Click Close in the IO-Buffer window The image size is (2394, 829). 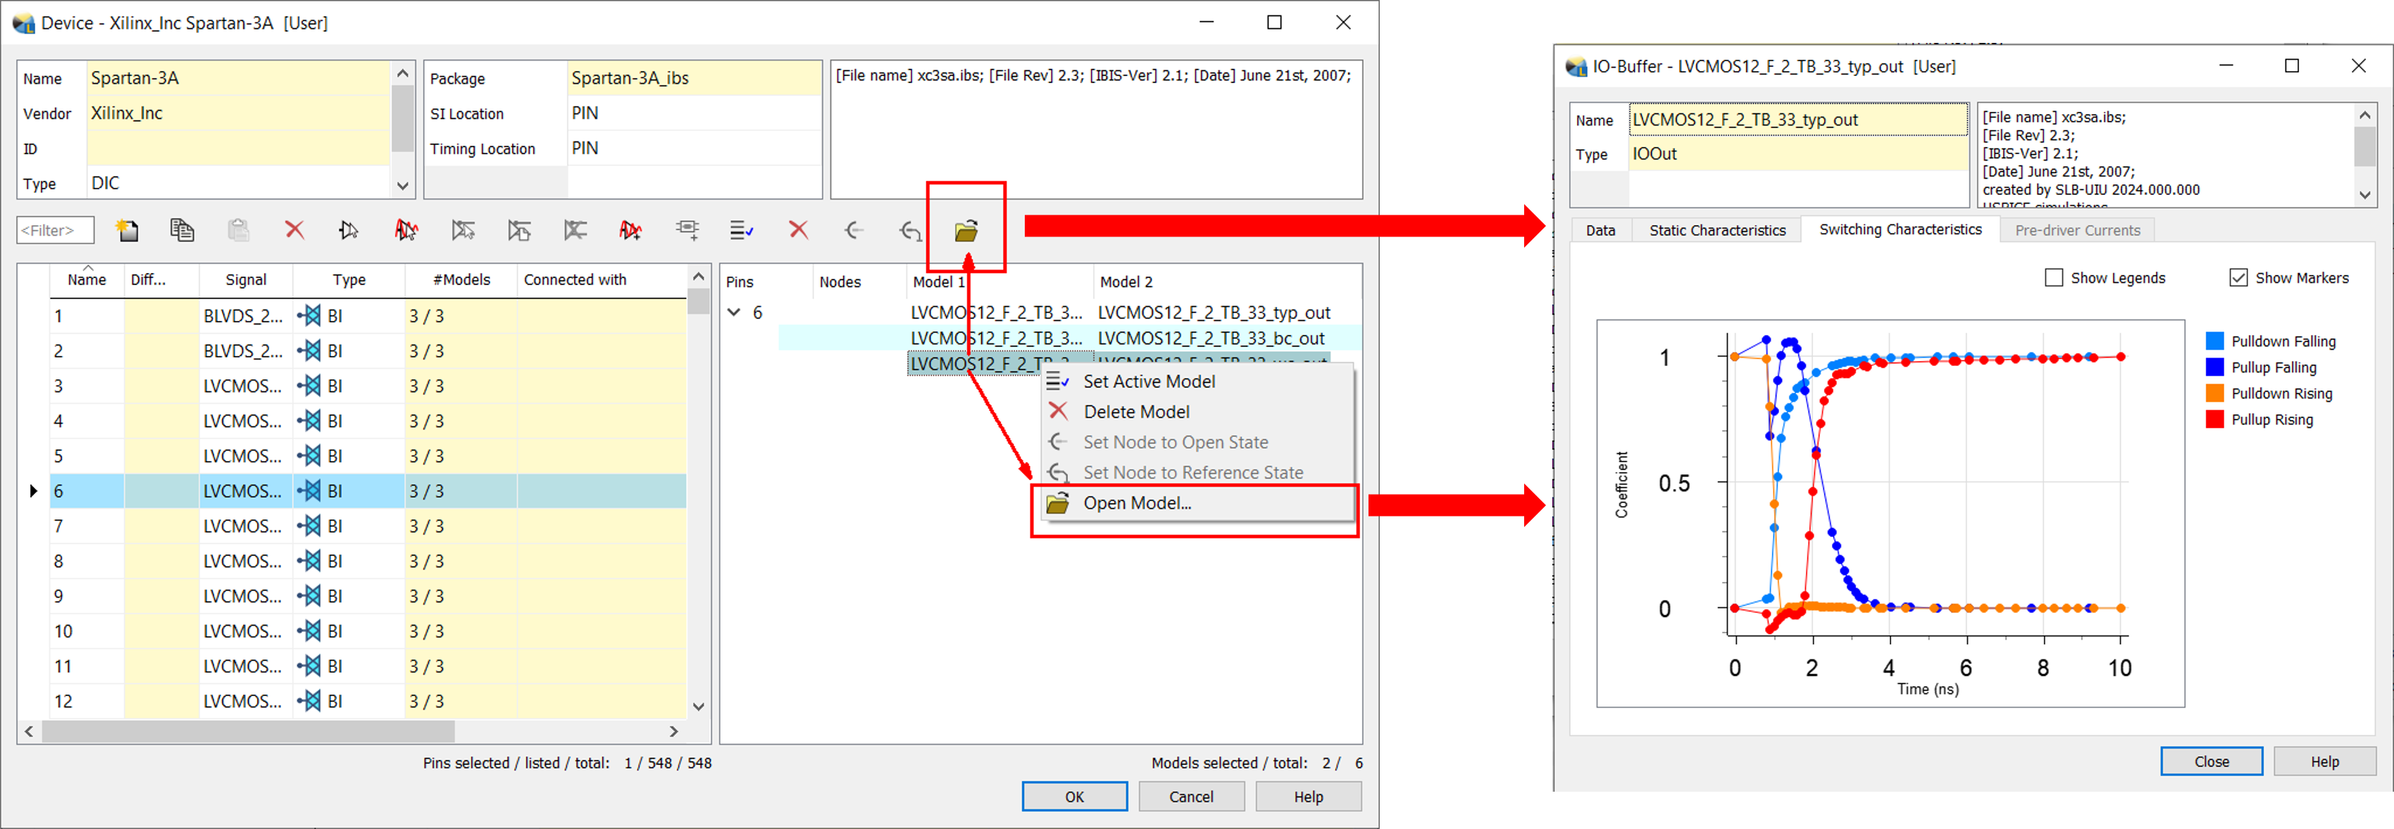2211,761
